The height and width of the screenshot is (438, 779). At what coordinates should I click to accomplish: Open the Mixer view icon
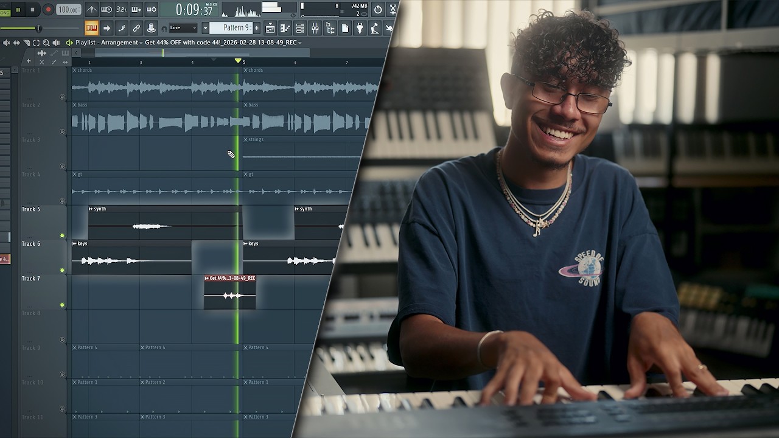pos(315,28)
